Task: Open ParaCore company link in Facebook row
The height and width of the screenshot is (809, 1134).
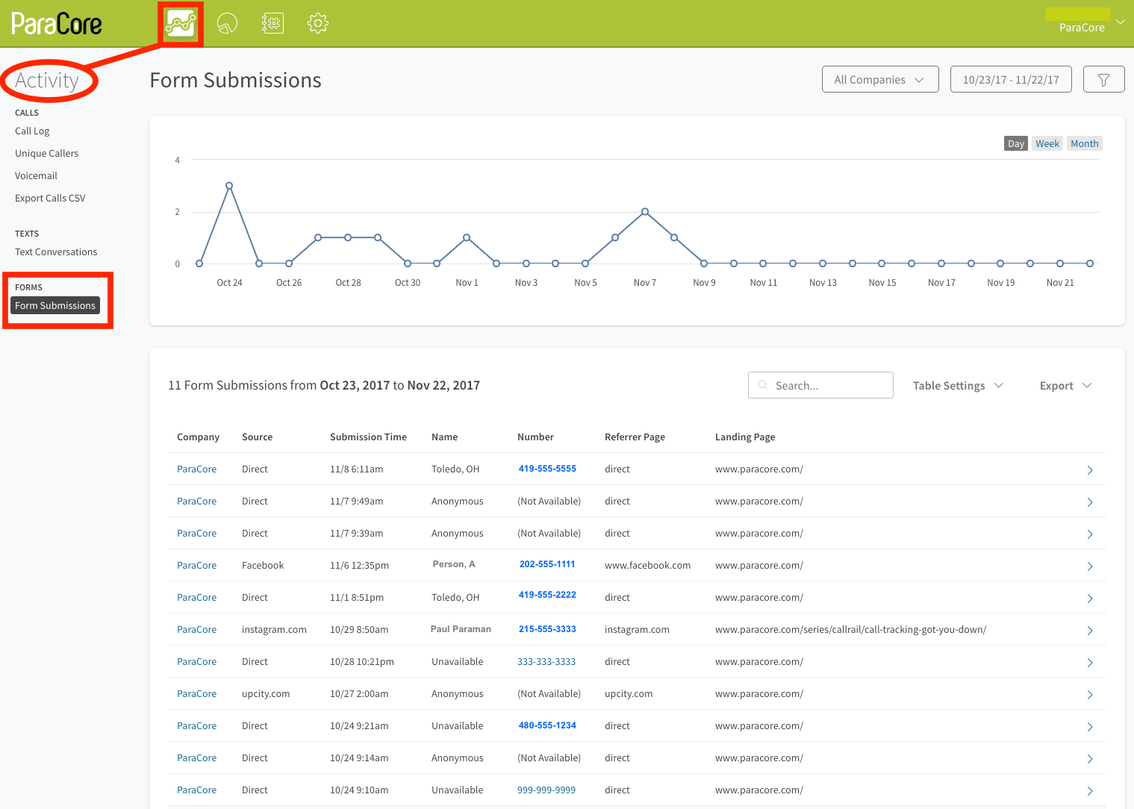Action: [x=196, y=565]
